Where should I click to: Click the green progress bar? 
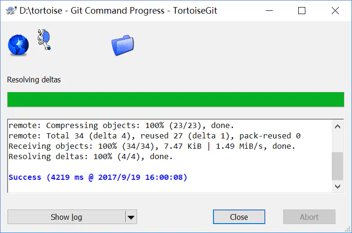point(176,99)
